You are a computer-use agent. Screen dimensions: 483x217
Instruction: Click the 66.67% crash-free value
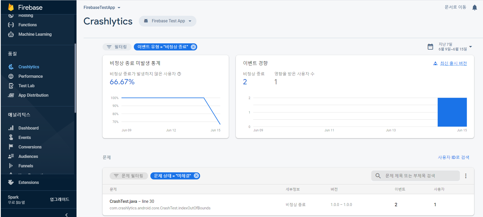pyautogui.click(x=122, y=82)
